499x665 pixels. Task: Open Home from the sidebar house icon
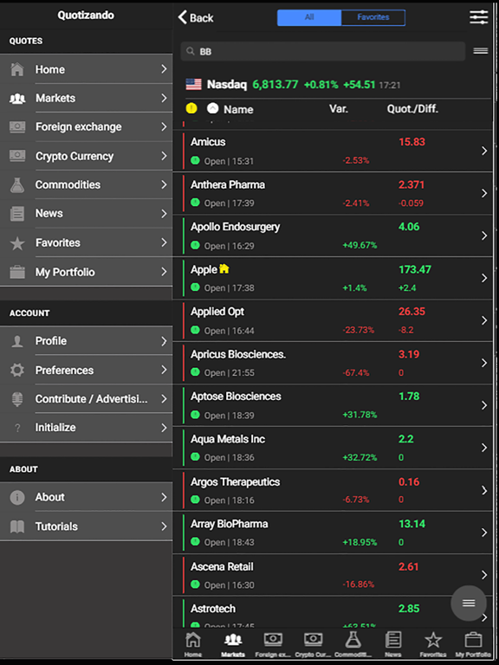pos(17,69)
